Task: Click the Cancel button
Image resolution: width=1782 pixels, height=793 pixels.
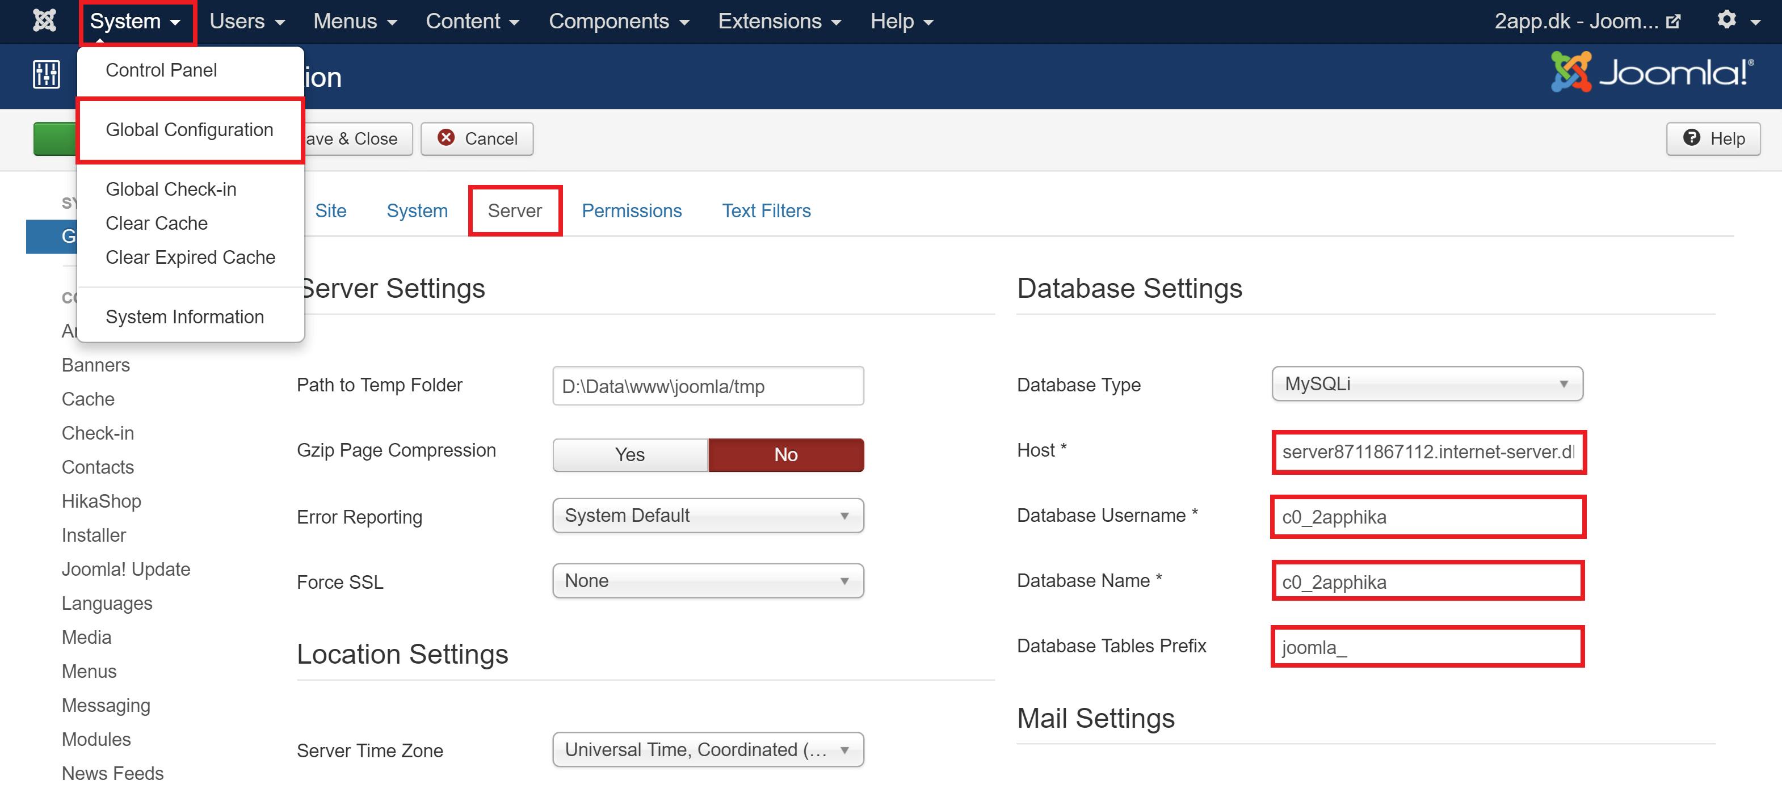Action: [477, 138]
